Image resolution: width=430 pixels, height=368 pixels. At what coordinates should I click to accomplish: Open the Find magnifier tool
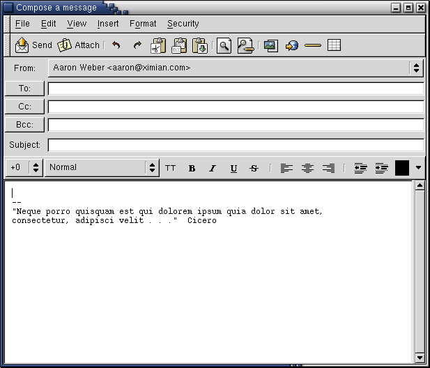[224, 45]
